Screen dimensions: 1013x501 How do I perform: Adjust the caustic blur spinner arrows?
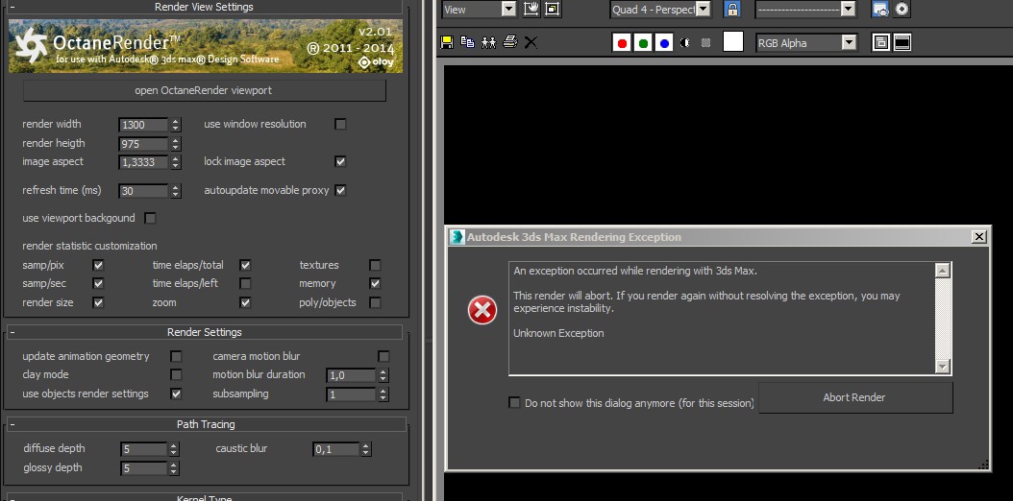365,449
